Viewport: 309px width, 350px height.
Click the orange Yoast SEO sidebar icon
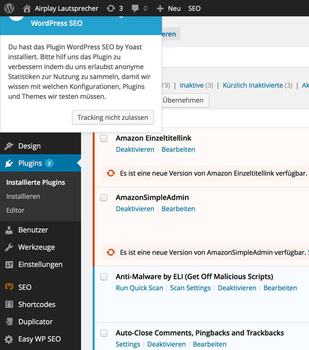coord(9,287)
